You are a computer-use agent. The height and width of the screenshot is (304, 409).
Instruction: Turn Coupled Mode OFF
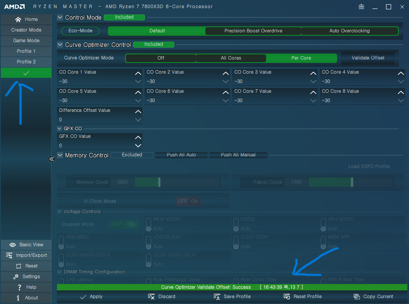point(117,224)
